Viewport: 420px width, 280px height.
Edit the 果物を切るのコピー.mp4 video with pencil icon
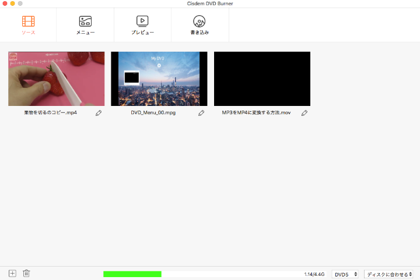(99, 113)
